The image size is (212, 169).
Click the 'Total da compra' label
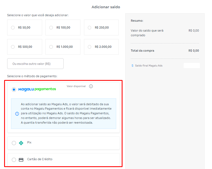(142, 51)
